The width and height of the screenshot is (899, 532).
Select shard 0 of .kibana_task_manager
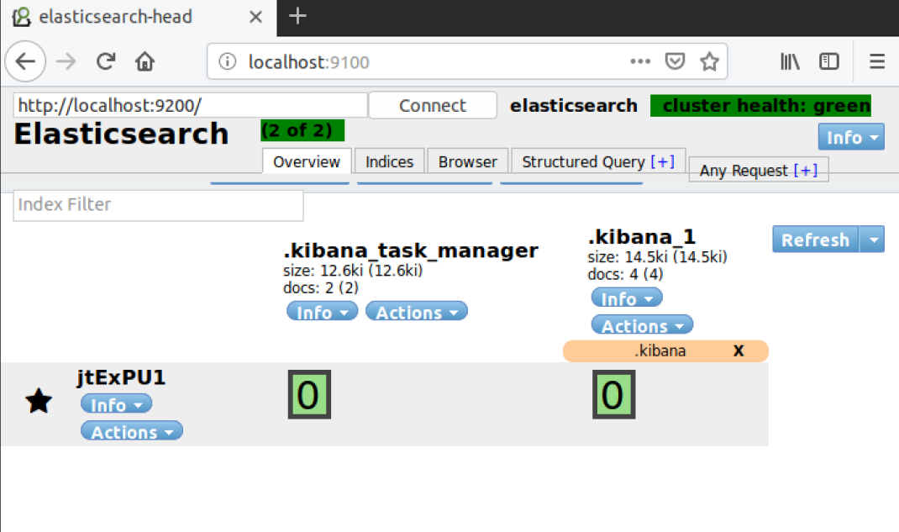[309, 394]
